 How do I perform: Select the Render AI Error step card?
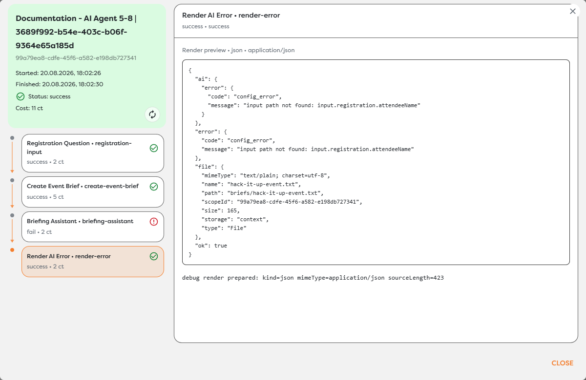pyautogui.click(x=93, y=262)
